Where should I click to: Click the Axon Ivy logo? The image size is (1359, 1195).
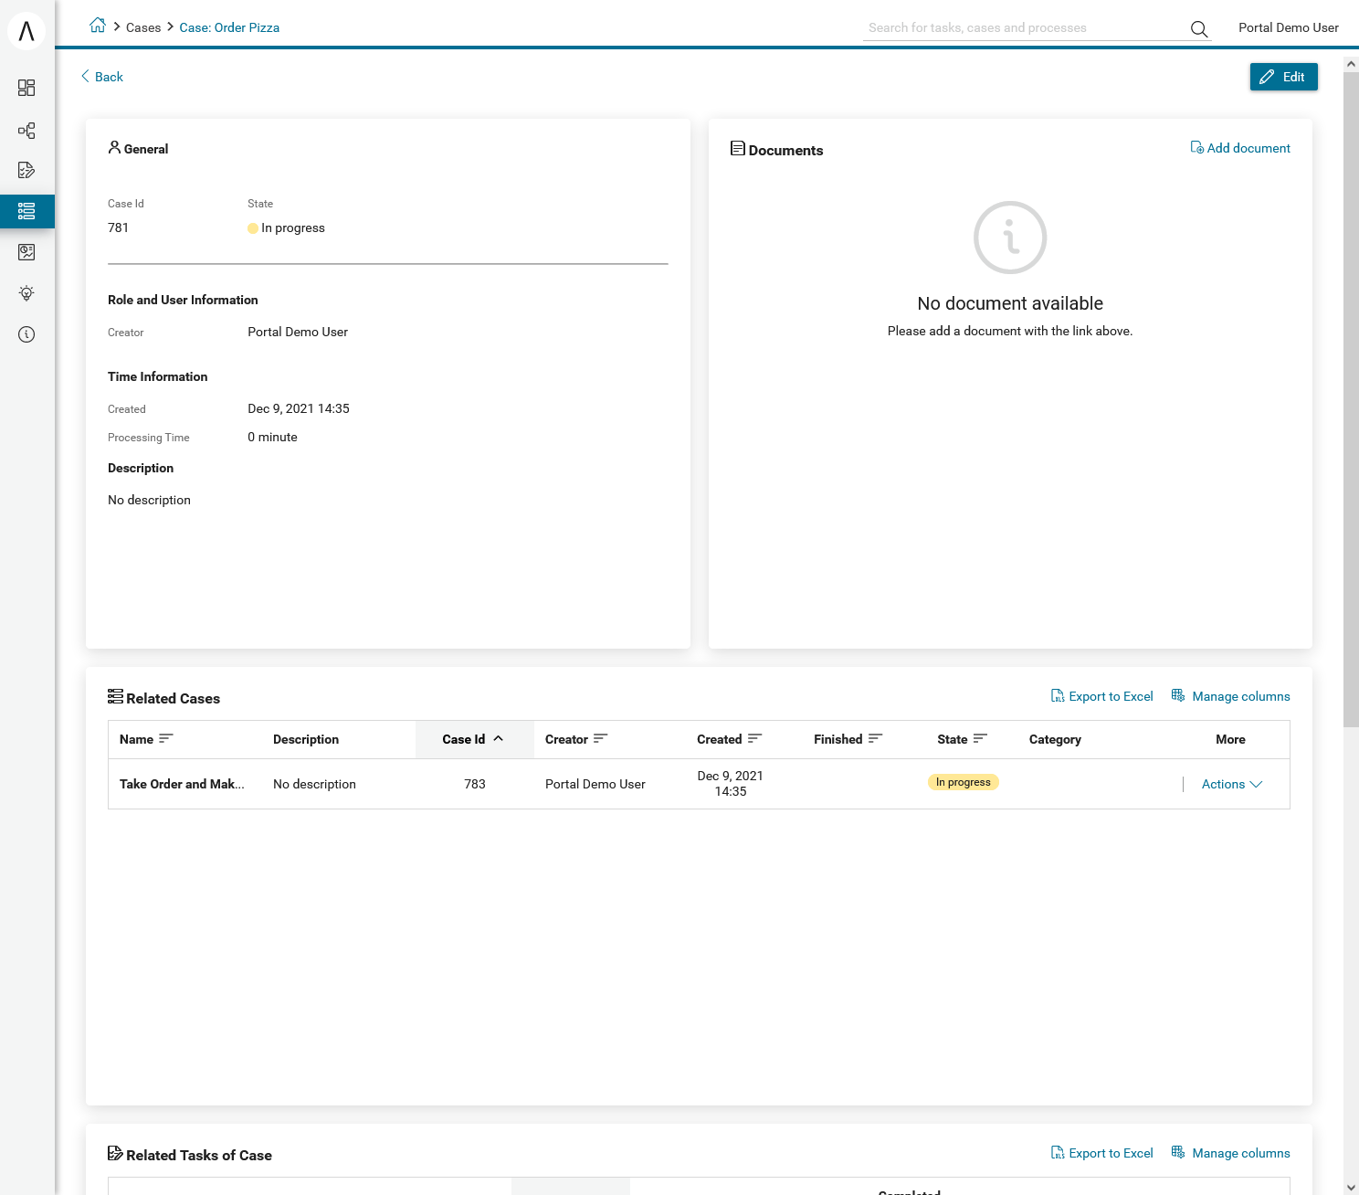click(26, 31)
